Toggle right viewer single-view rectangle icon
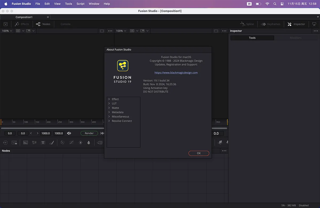320x208 pixels. tap(216, 31)
